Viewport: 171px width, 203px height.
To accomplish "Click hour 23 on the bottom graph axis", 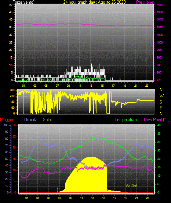I will pyautogui.click(x=148, y=198).
